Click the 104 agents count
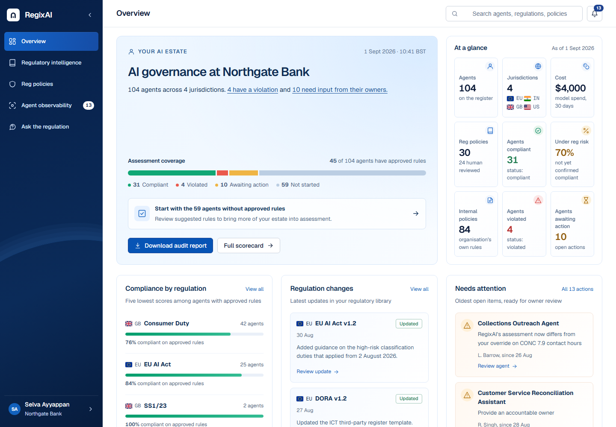The width and height of the screenshot is (616, 427). pyautogui.click(x=468, y=88)
